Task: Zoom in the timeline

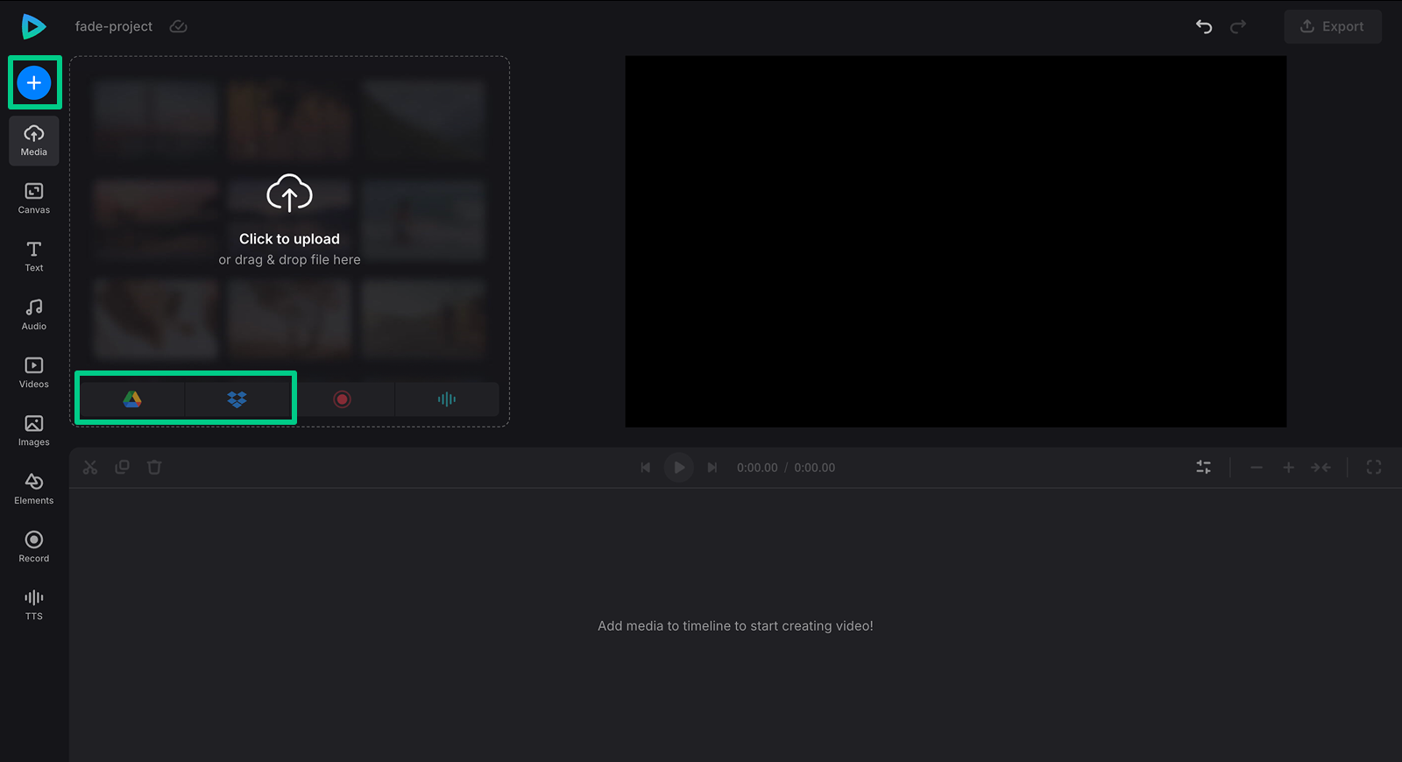Action: click(1289, 468)
